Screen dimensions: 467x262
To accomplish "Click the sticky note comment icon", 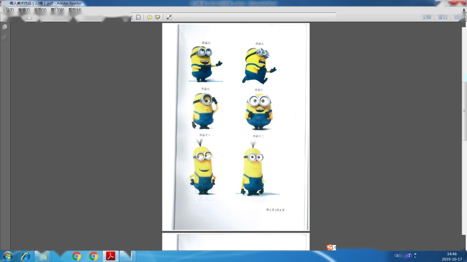I will (x=150, y=17).
